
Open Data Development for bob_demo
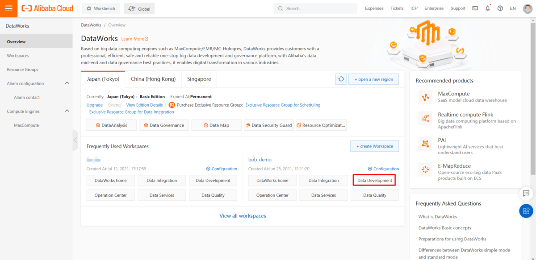tap(375, 181)
